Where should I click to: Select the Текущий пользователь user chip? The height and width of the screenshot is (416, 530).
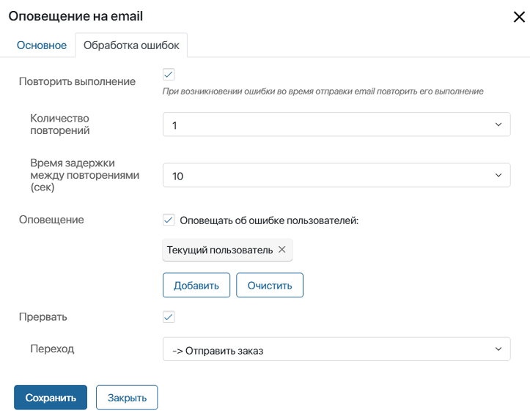(220, 250)
